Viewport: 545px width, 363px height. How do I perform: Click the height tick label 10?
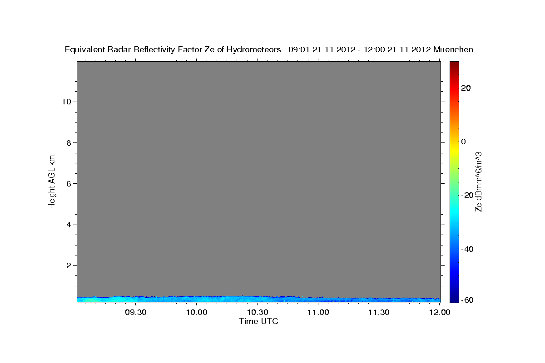66,102
